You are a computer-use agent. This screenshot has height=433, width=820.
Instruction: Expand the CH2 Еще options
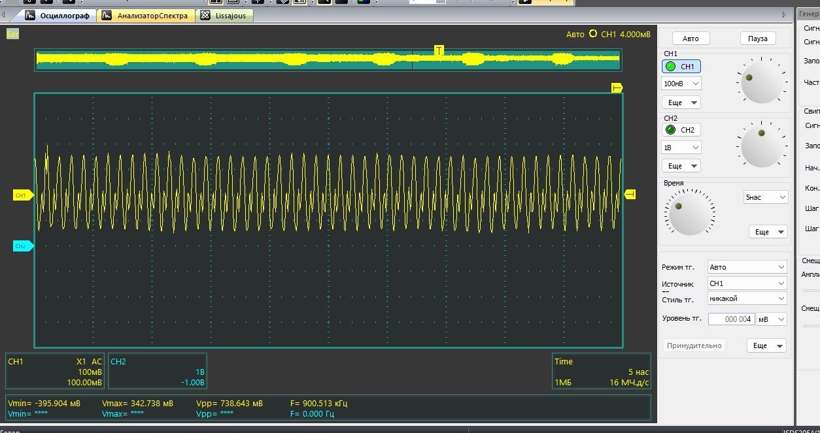[681, 166]
